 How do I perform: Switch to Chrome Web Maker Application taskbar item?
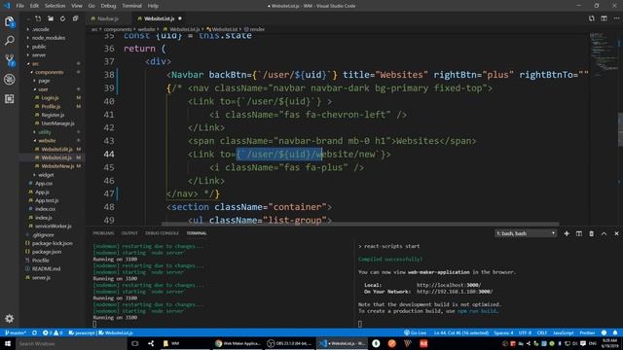[238, 343]
